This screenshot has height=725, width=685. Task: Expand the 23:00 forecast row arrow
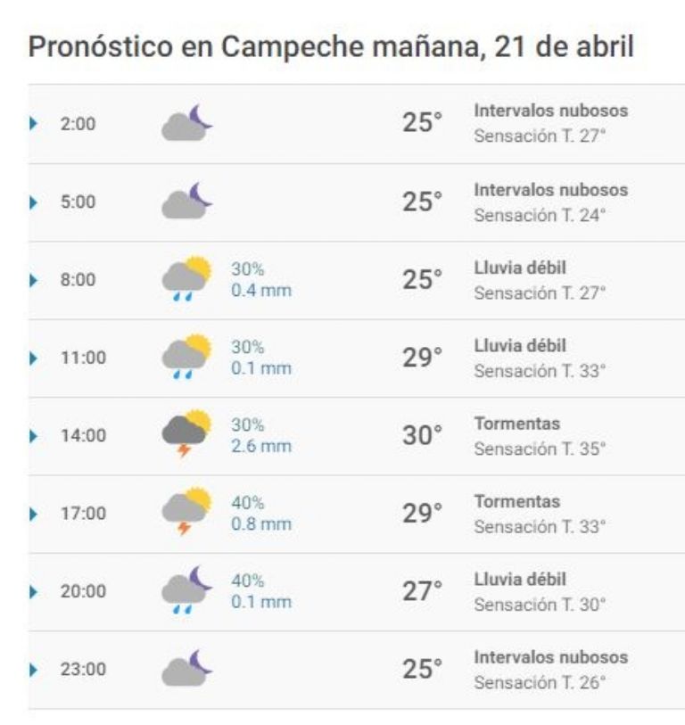34,670
